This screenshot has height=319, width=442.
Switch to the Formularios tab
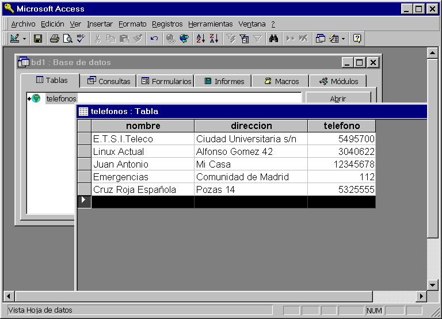tap(166, 81)
